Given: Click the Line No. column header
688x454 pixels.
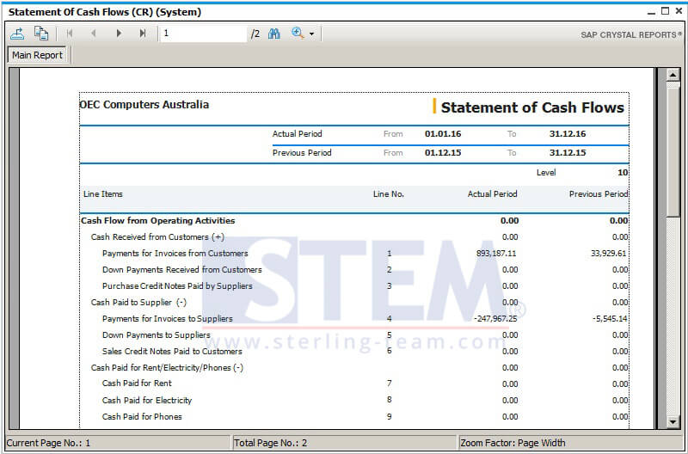Looking at the screenshot, I should point(389,194).
